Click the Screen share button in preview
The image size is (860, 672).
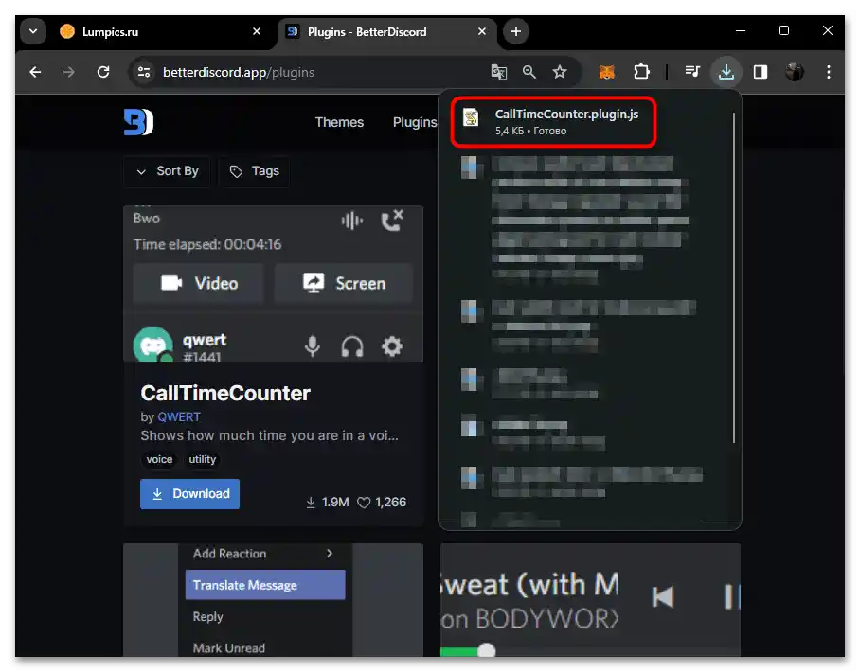[x=344, y=283]
